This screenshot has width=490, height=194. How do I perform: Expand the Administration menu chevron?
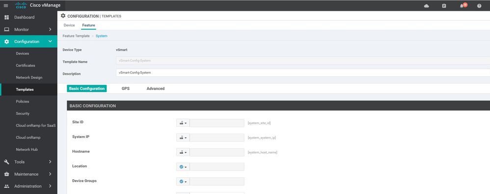tap(50, 186)
